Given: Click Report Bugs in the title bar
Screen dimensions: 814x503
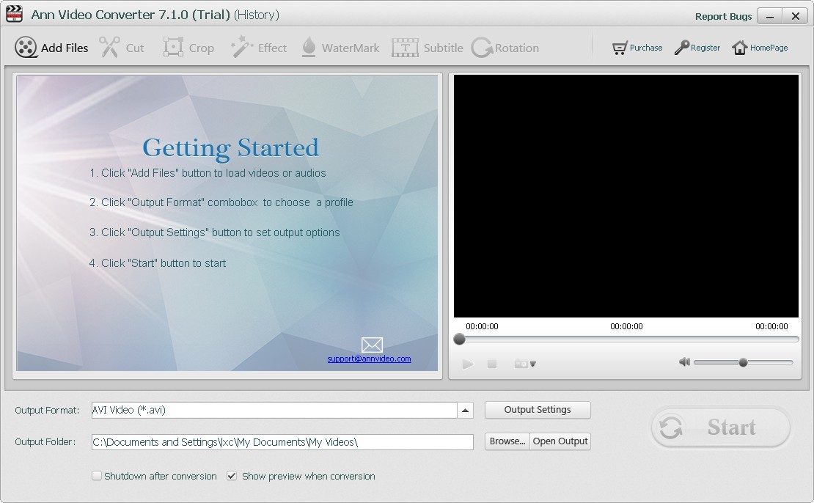Looking at the screenshot, I should [723, 15].
